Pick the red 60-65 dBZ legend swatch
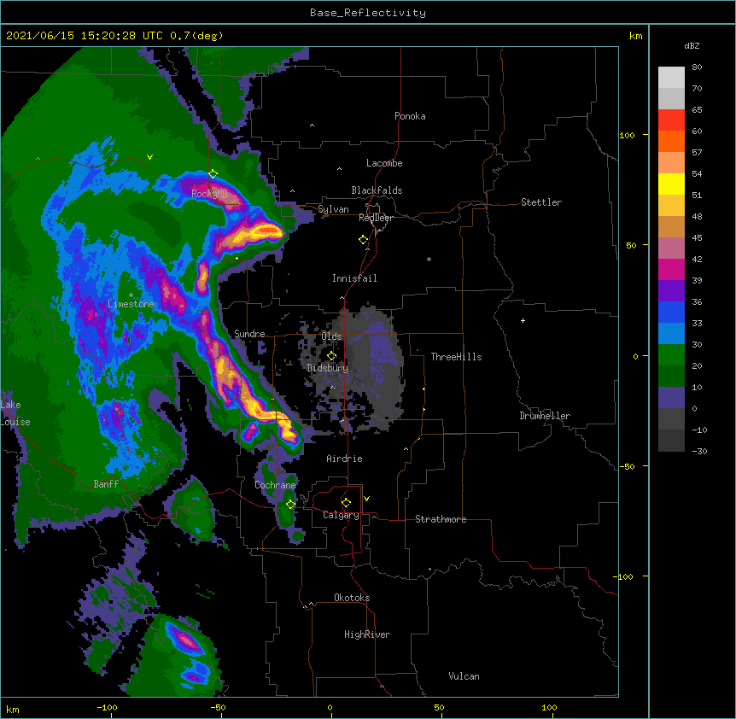The image size is (736, 719). point(671,120)
